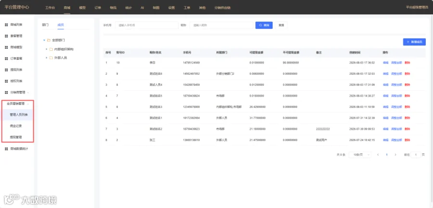Open the 模型 top menu

pyautogui.click(x=82, y=8)
